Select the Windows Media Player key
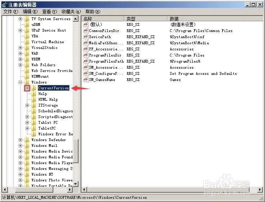This screenshot has width=265, height=202. coord(52,163)
